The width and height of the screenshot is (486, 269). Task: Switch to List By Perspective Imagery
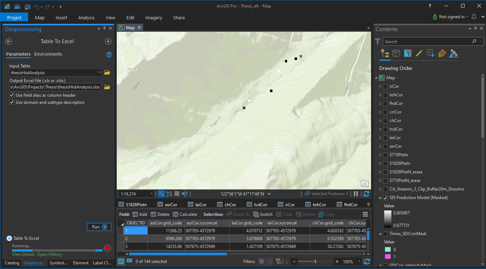pyautogui.click(x=454, y=54)
